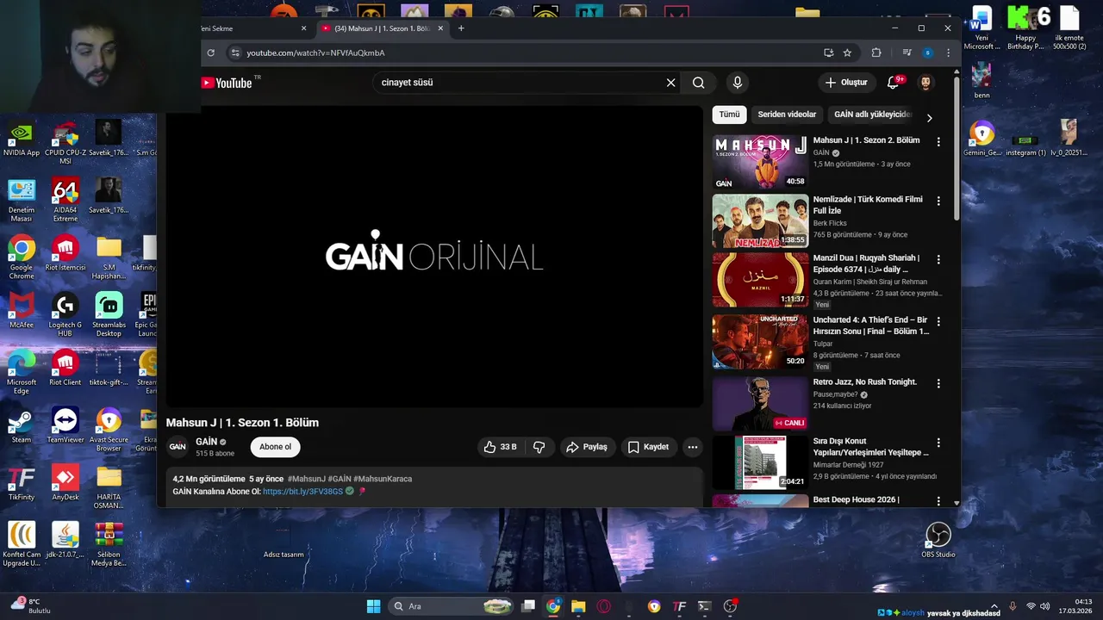Open Mahsun J Sezon 2. Bölüm thumbnail
This screenshot has width=1103, height=620.
tap(760, 163)
